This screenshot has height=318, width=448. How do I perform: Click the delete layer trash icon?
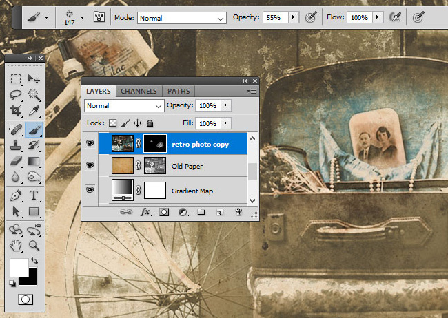click(x=238, y=213)
